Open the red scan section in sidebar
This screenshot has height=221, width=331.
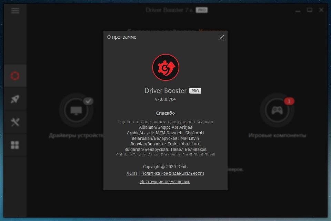pos(15,76)
